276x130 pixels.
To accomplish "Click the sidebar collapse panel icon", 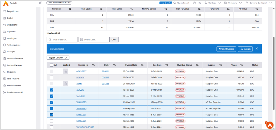I will click(x=41, y=3).
